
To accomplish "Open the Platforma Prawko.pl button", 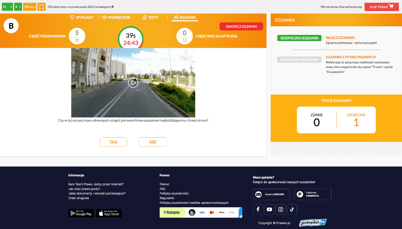I will pyautogui.click(x=313, y=195).
